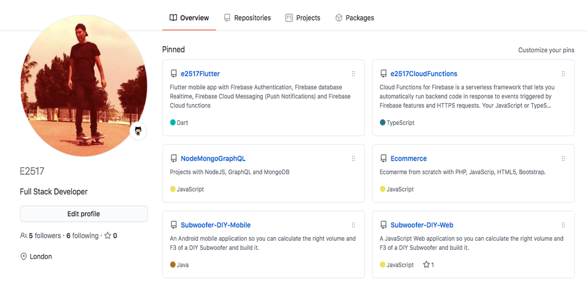
Task: Click the Octocat badge on the profile picture
Action: click(138, 131)
